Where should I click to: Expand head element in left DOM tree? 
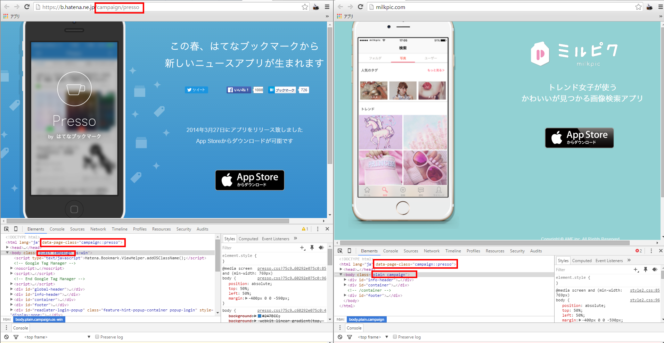click(7, 248)
